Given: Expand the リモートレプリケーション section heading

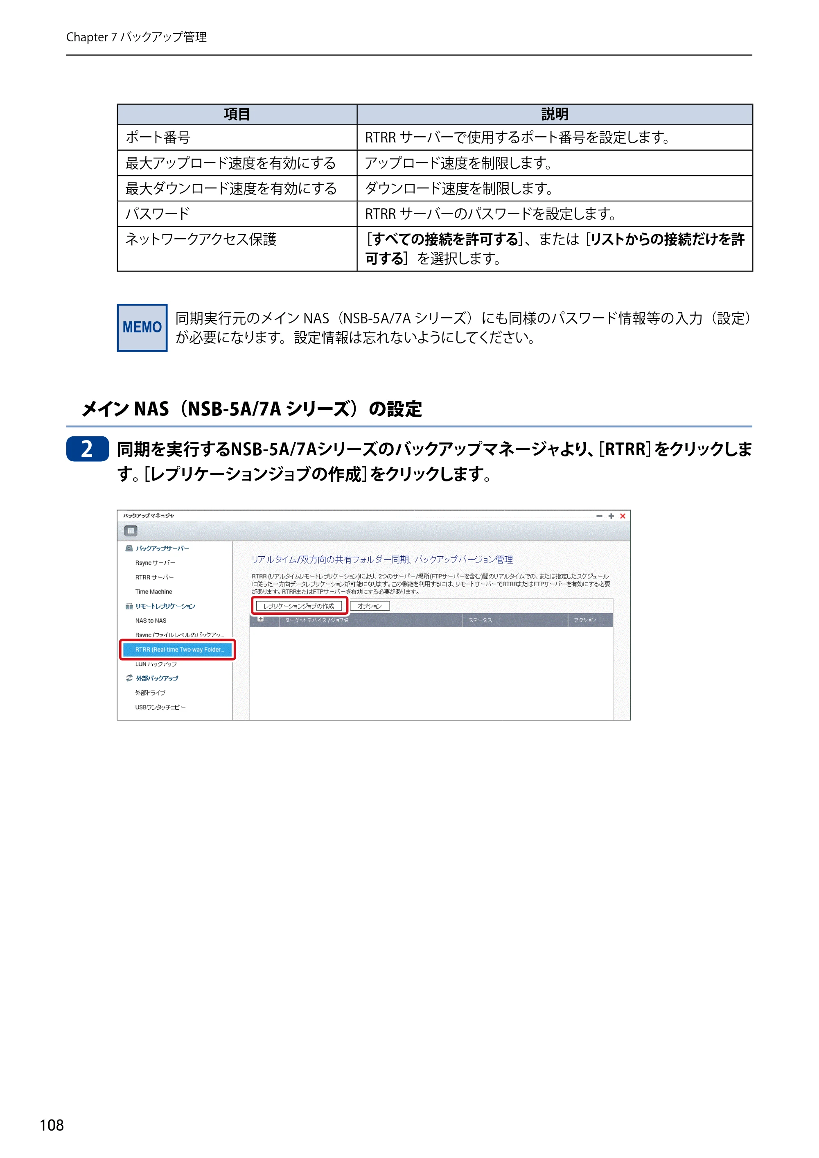Looking at the screenshot, I should [x=165, y=606].
